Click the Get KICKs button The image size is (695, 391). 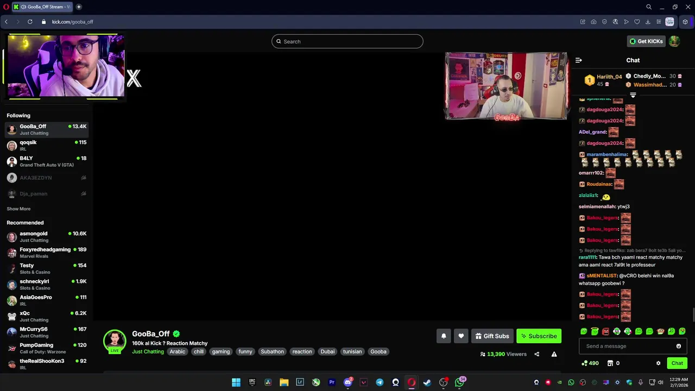click(646, 41)
